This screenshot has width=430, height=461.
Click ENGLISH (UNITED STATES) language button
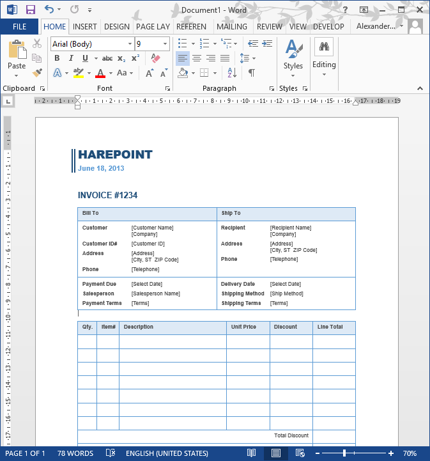pyautogui.click(x=167, y=453)
